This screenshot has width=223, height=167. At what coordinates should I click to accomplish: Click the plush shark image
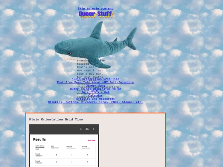pos(95,45)
